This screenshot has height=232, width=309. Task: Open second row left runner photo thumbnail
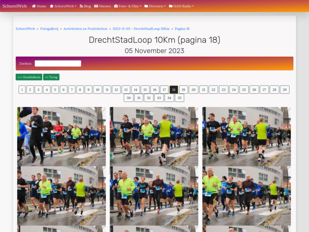pos(61,196)
